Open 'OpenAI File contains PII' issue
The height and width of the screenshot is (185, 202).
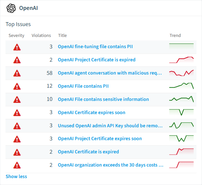point(83,86)
